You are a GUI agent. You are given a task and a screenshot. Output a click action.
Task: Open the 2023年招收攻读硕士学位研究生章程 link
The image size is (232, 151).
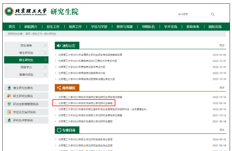pyautogui.click(x=85, y=103)
